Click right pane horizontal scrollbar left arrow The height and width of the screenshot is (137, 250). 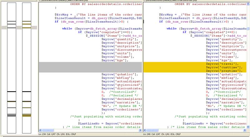[145, 130]
